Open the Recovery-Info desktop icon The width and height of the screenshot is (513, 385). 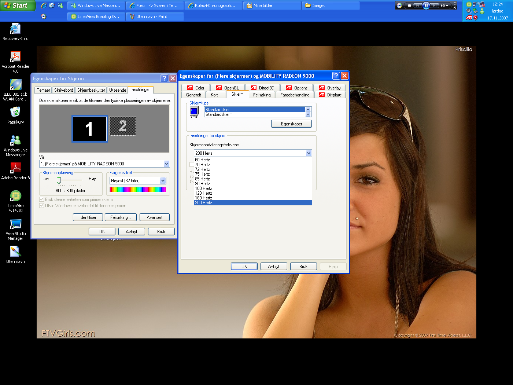(15, 29)
